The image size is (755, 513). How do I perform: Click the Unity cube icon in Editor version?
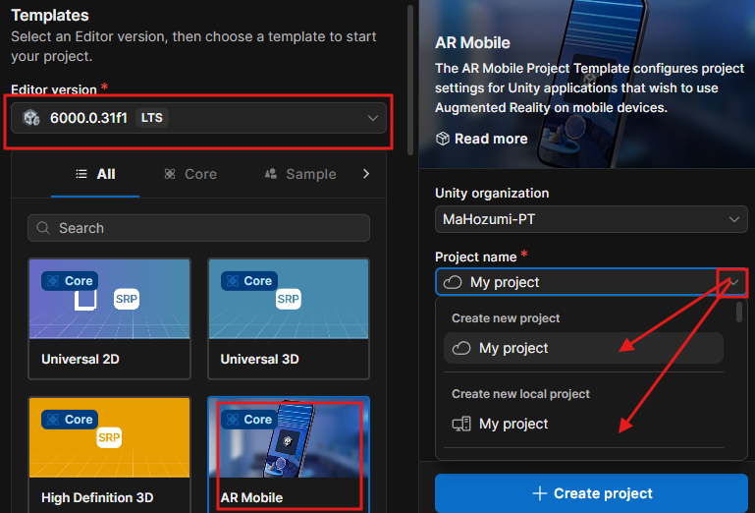point(31,118)
